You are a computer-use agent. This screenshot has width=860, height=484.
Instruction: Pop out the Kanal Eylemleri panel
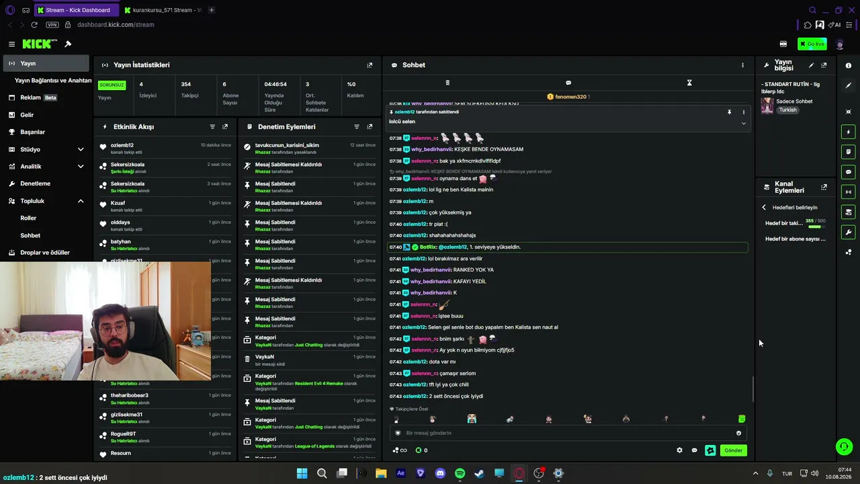pyautogui.click(x=824, y=188)
